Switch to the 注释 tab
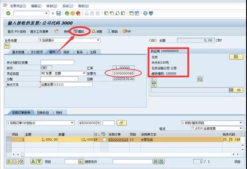This screenshot has height=169, width=247. pos(93,52)
